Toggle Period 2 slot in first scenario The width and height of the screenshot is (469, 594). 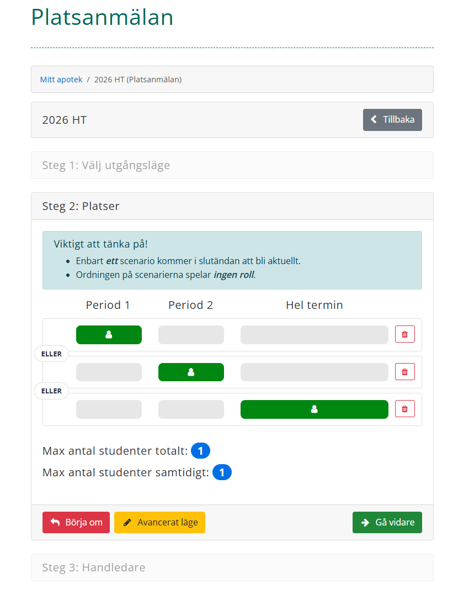[x=191, y=335]
